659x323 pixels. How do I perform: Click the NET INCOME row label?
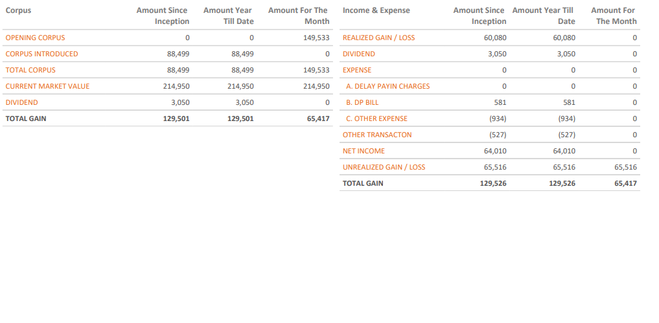364,151
